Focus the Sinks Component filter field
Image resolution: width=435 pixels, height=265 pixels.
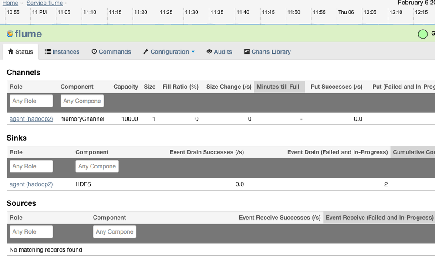97,166
